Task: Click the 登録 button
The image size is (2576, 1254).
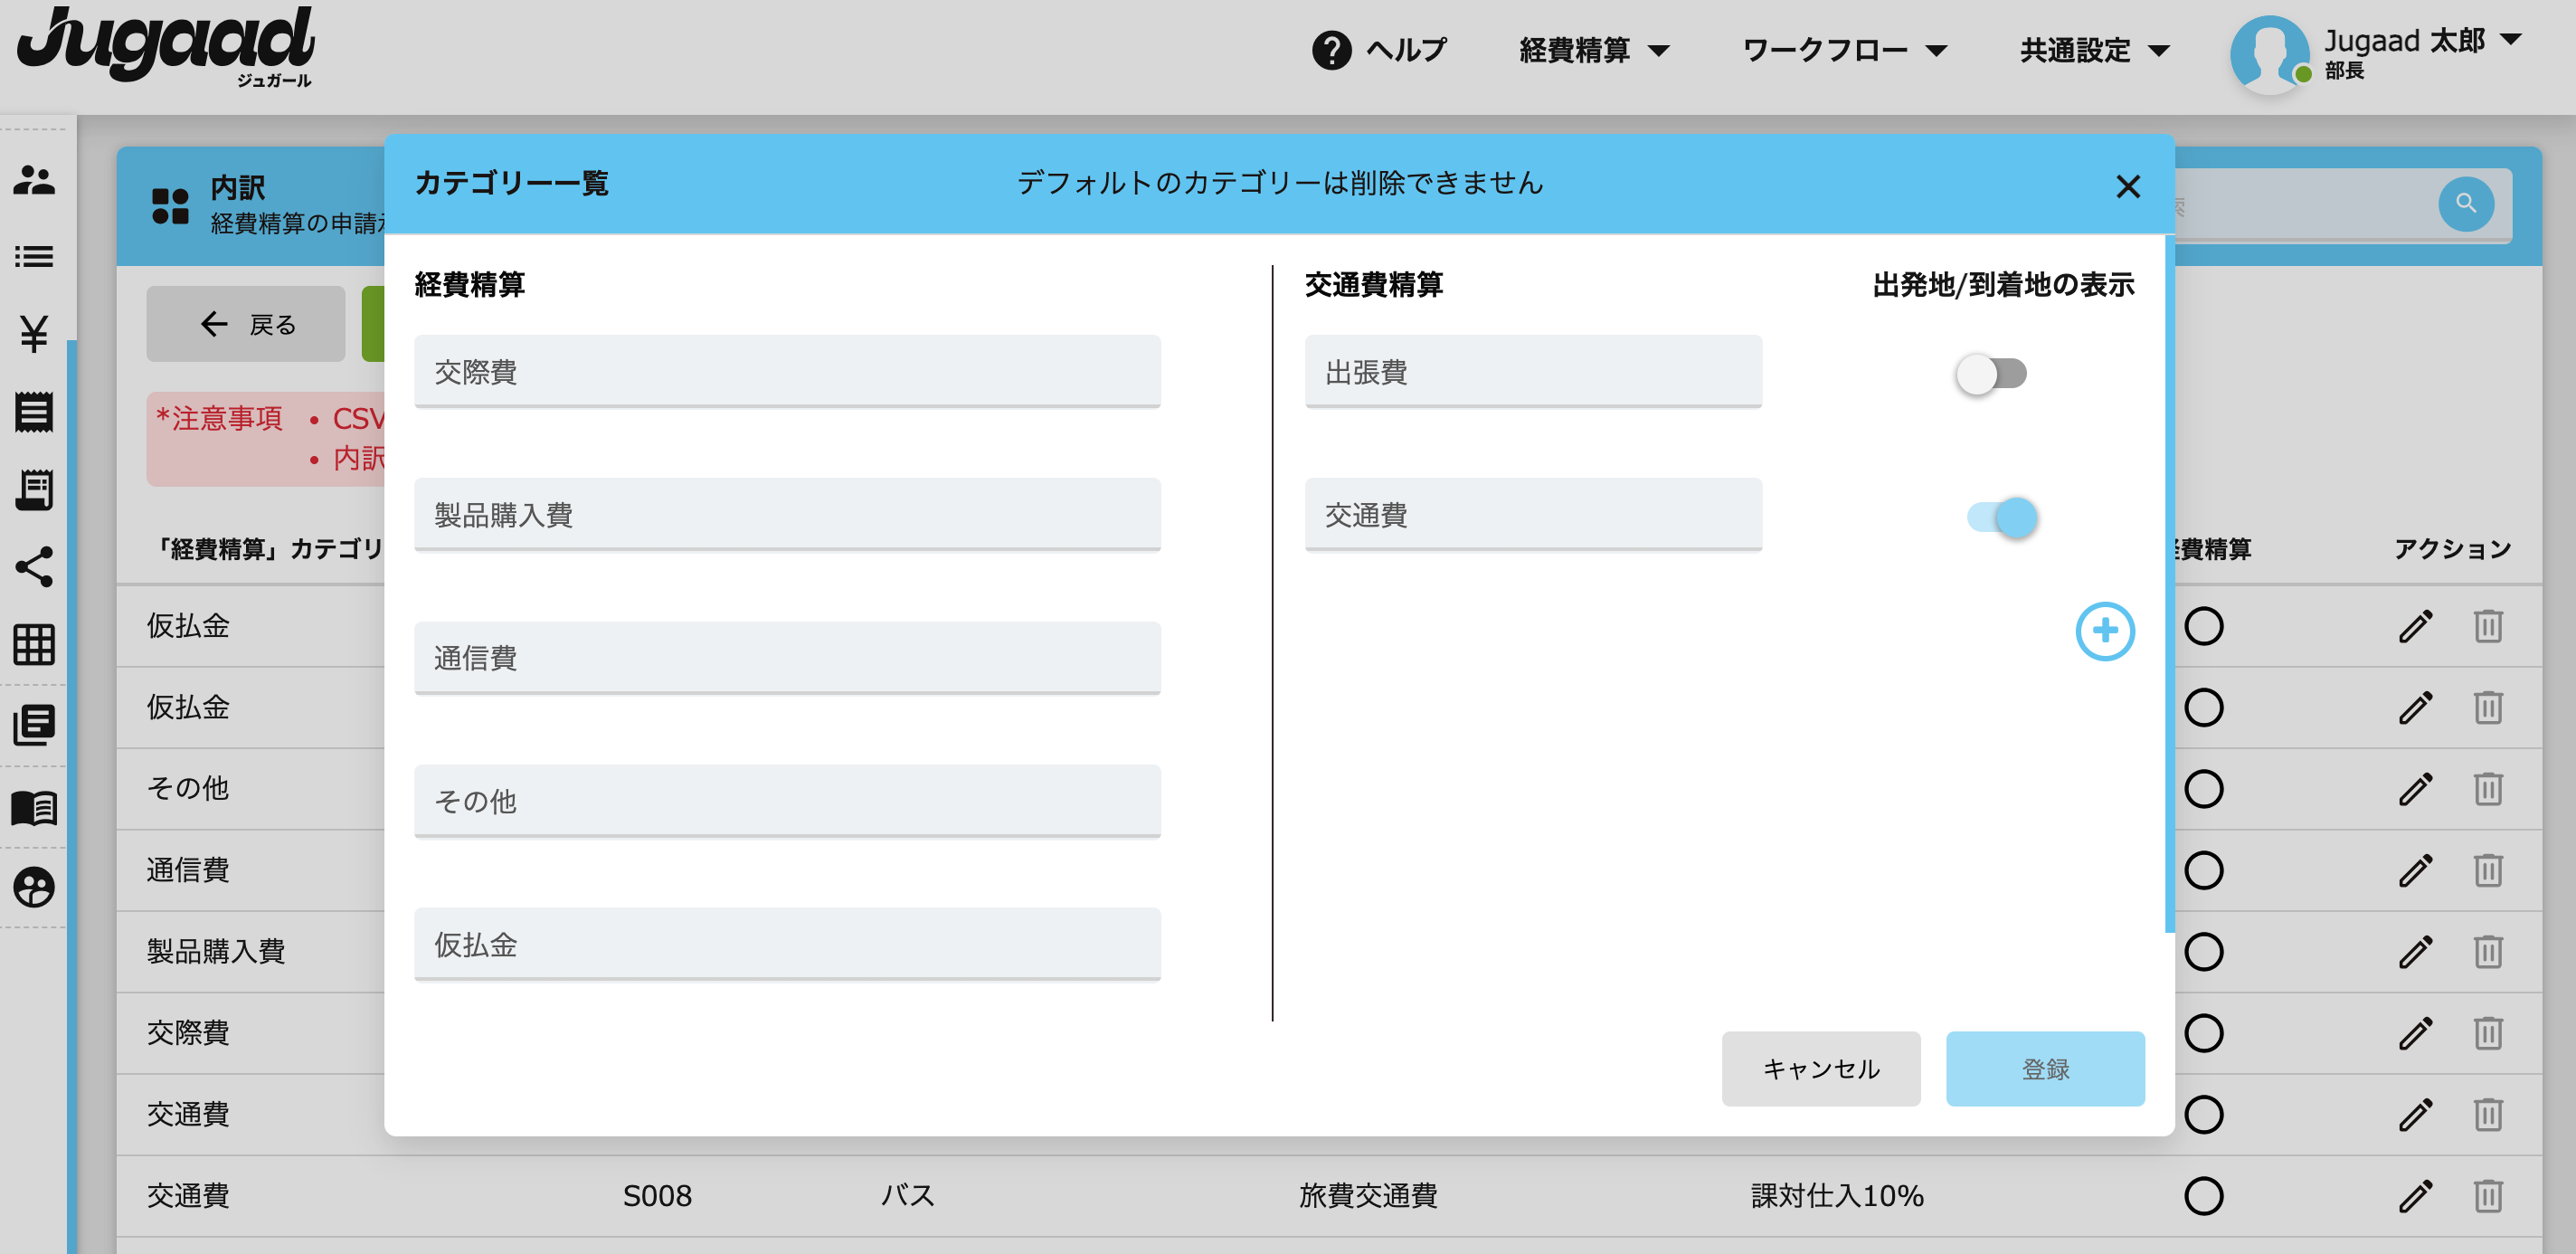Action: pos(2044,1069)
